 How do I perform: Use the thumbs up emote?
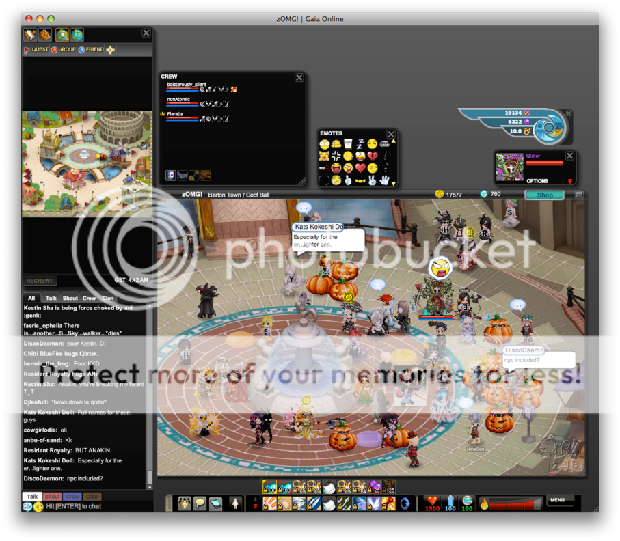(x=348, y=180)
